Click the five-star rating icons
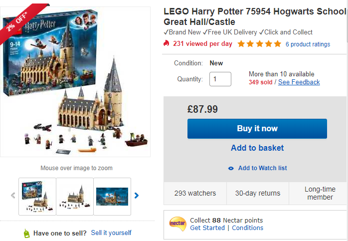The width and height of the screenshot is (348, 241). click(259, 44)
